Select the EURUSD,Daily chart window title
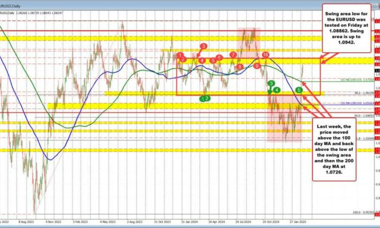Screen dimensions: 380x228 click(x=10, y=5)
